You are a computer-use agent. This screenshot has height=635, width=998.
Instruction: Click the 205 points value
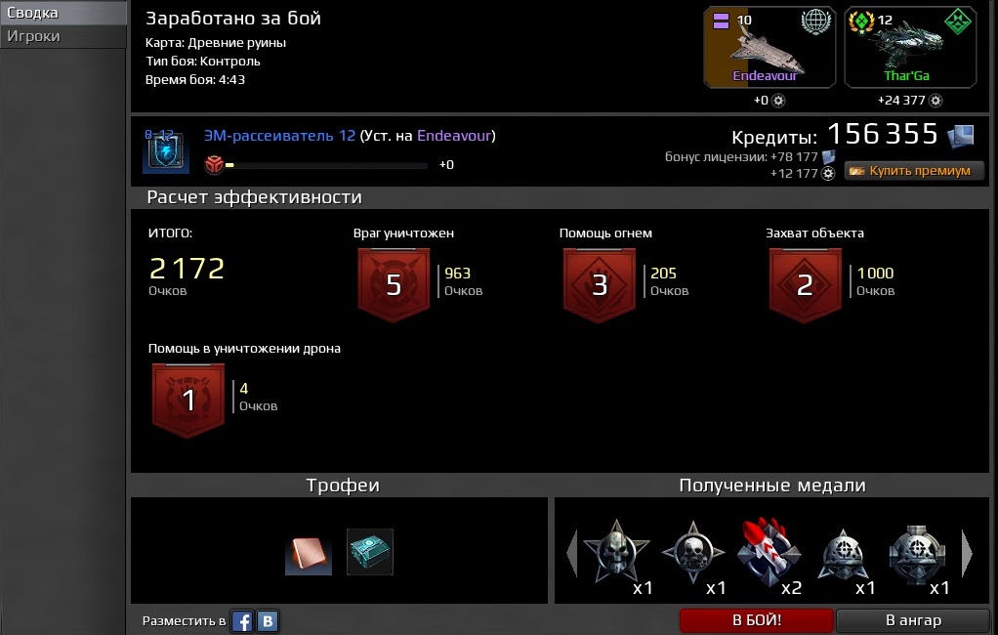click(x=663, y=274)
